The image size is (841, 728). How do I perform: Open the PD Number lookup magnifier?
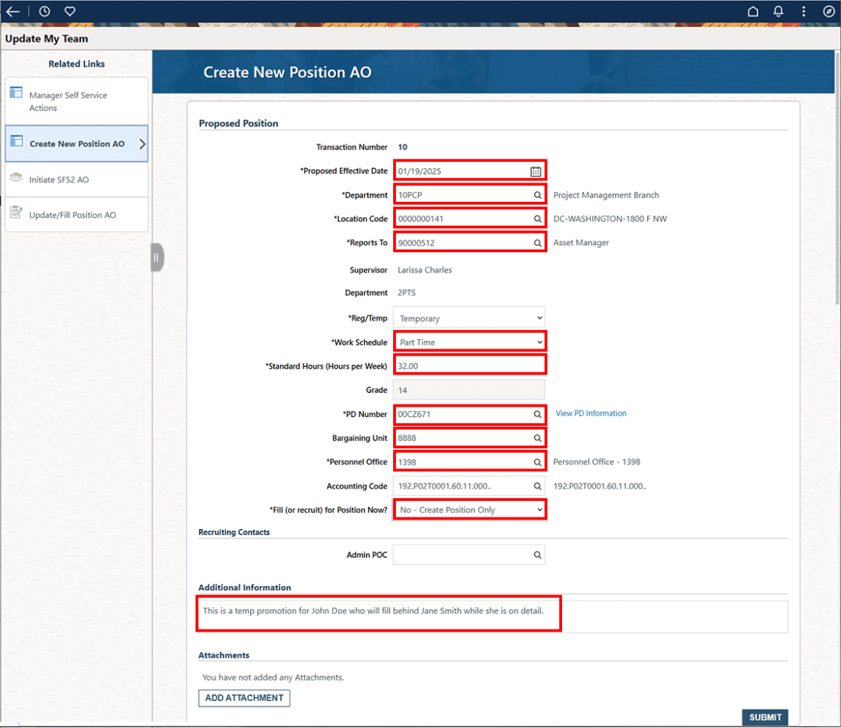tap(537, 414)
